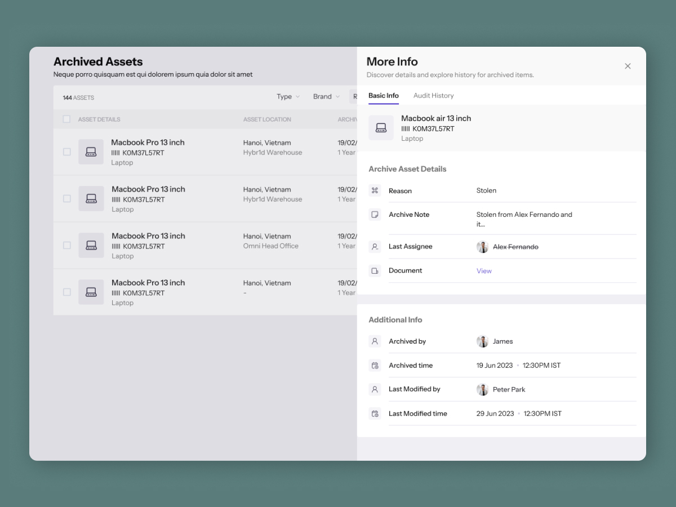Viewport: 676px width, 507px height.
Task: Click the Macbook air laptop icon in panel
Action: pos(381,128)
